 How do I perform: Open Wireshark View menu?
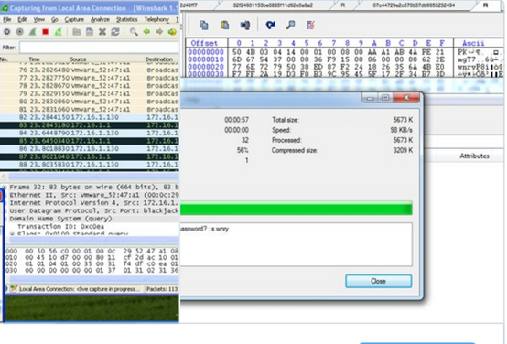click(39, 20)
